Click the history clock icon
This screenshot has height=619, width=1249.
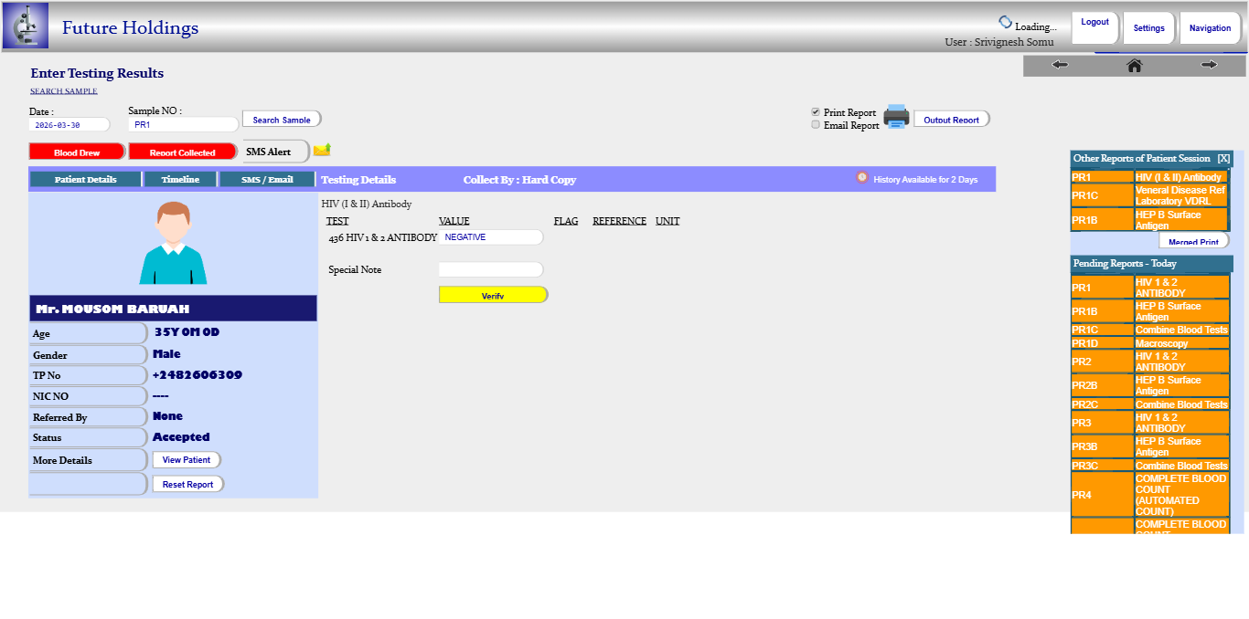(x=861, y=178)
